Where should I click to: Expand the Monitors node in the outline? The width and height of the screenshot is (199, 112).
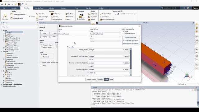(4, 59)
